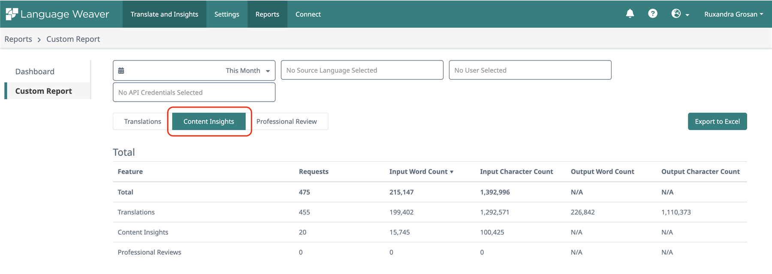Click the Translations row label
Screen dimensions: 772x274
136,212
